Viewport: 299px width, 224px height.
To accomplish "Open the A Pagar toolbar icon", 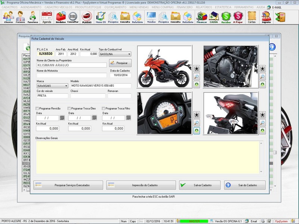I will click(238, 17).
